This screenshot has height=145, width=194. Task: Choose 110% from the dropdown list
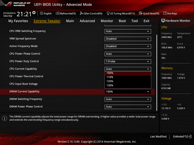(128, 77)
